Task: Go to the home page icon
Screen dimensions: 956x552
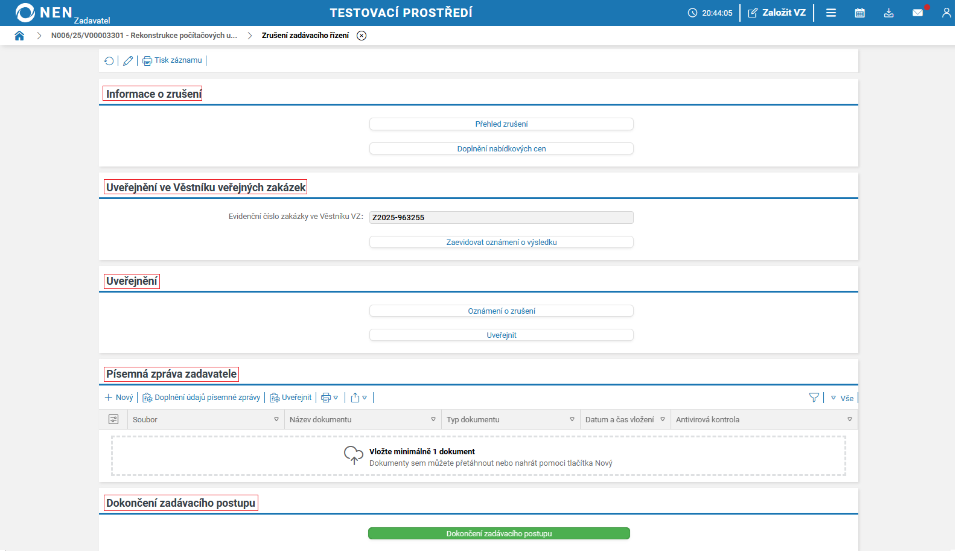Action: 19,36
